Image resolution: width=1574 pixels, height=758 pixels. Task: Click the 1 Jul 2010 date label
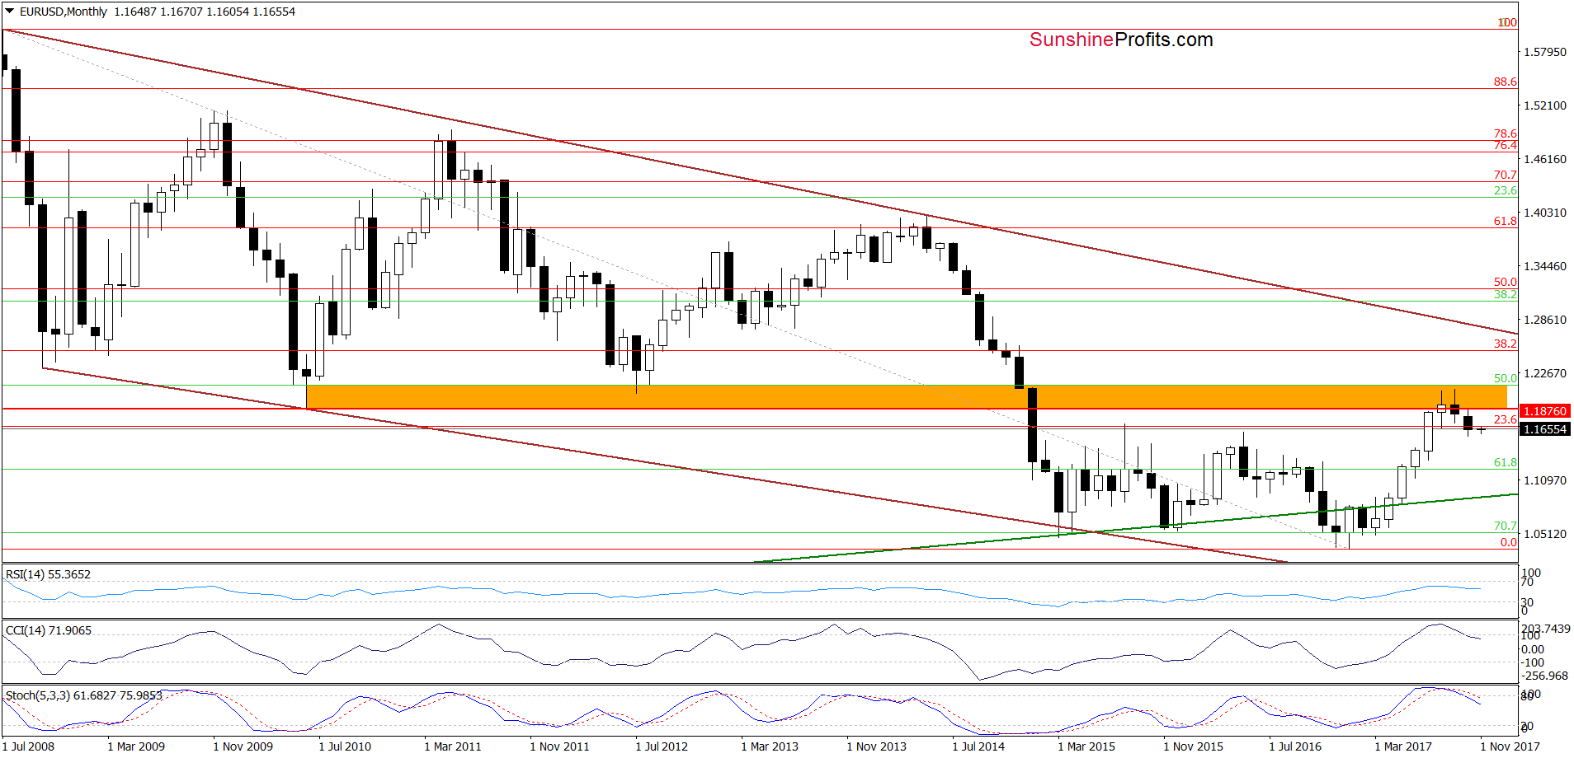point(345,746)
